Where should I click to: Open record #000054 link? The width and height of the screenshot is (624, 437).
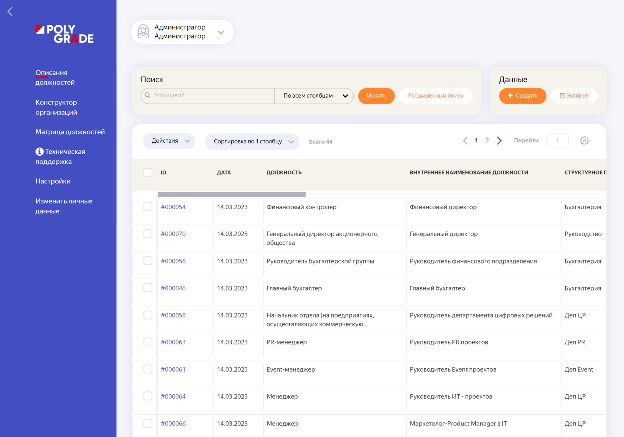tap(173, 207)
